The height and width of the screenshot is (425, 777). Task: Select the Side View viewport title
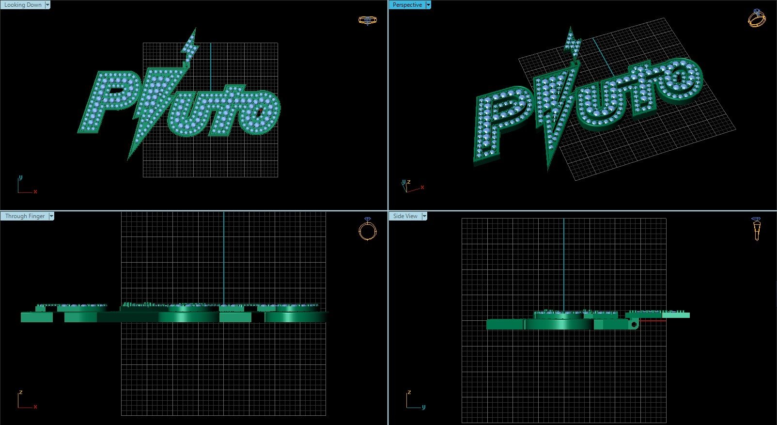[405, 216]
